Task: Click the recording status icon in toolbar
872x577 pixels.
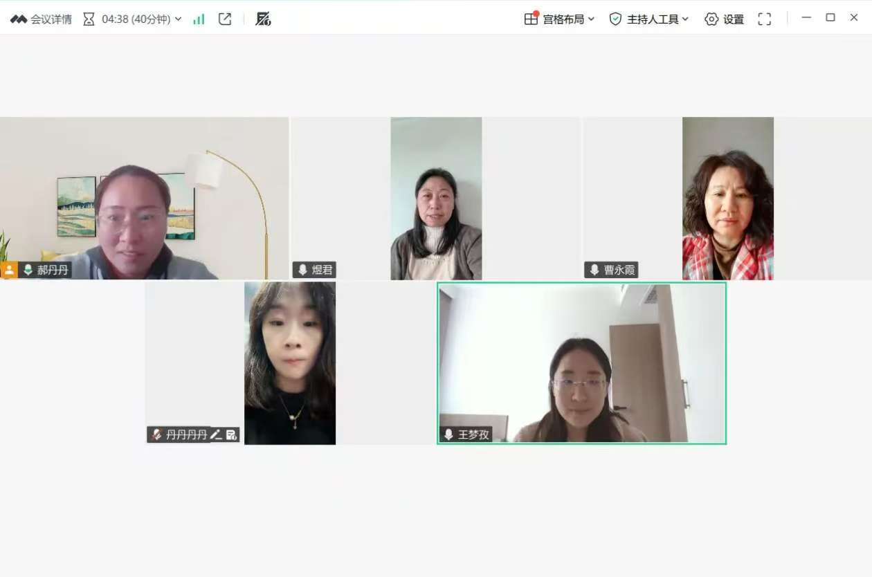Action: (x=263, y=19)
